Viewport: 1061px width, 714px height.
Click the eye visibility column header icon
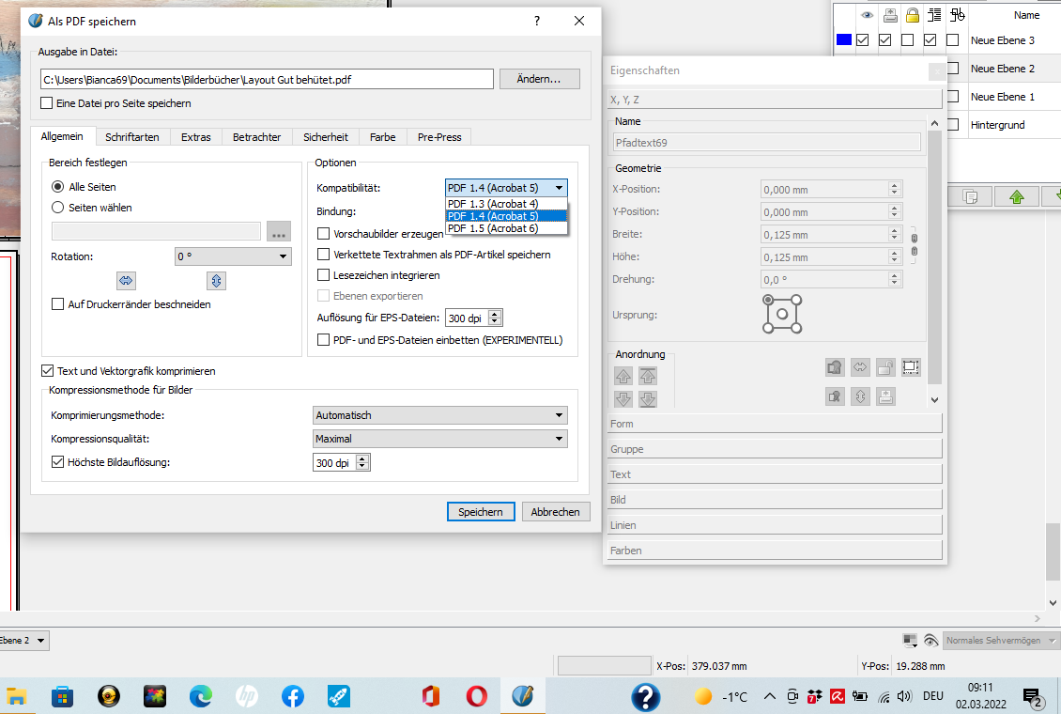pyautogui.click(x=866, y=15)
